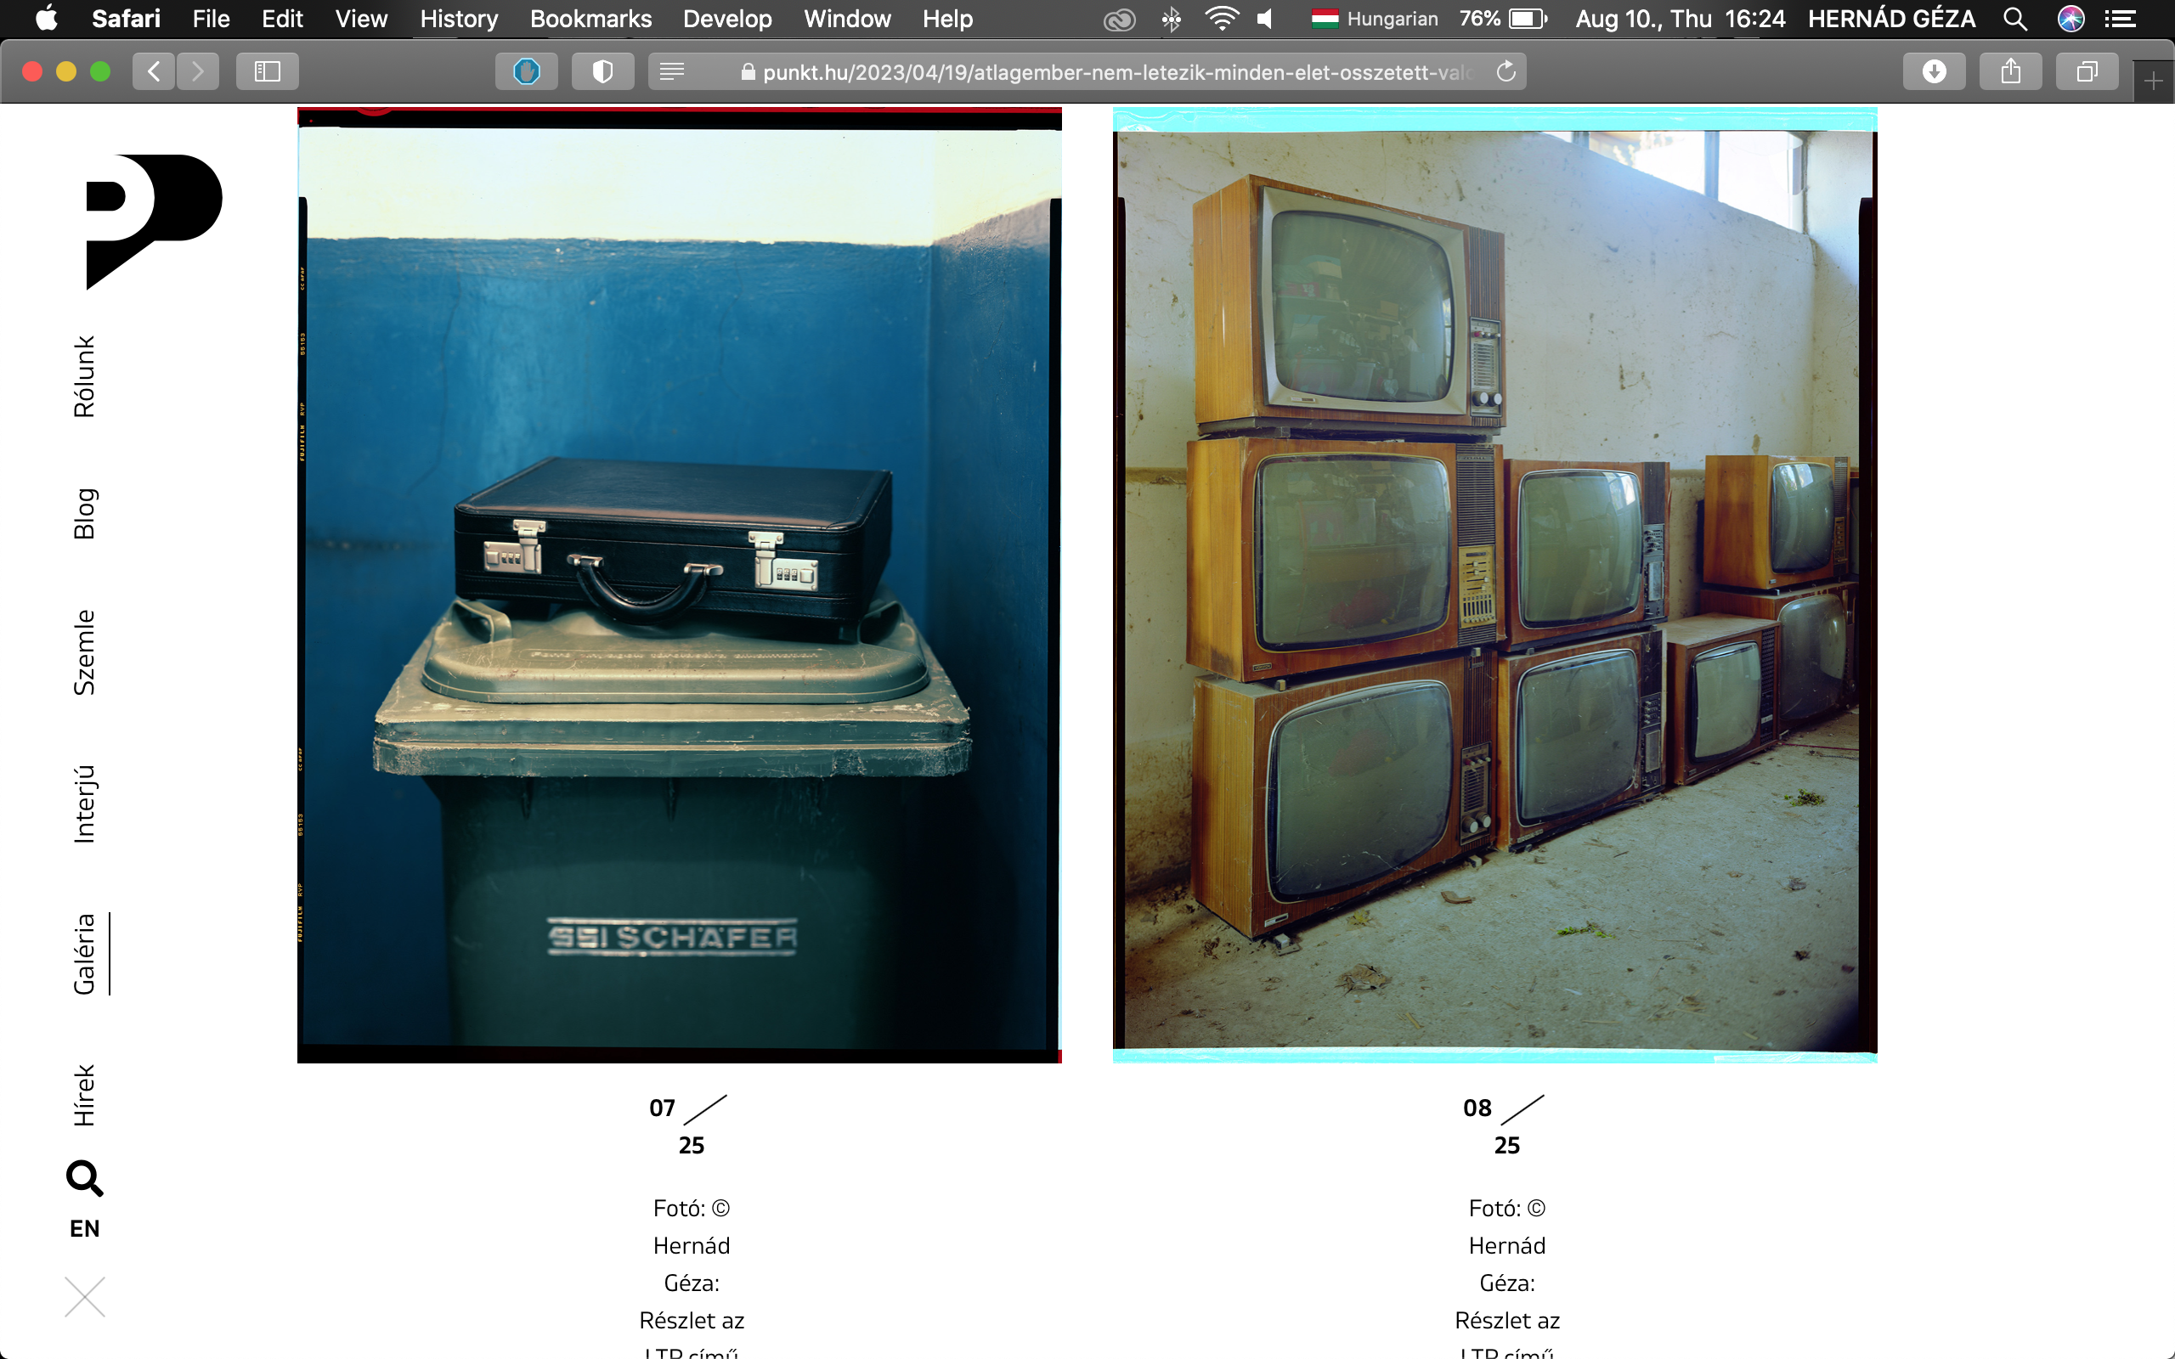Image resolution: width=2175 pixels, height=1359 pixels.
Task: Click the blue hexagon extension icon
Action: (527, 71)
